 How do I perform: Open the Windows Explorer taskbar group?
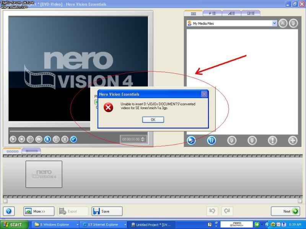click(55, 225)
